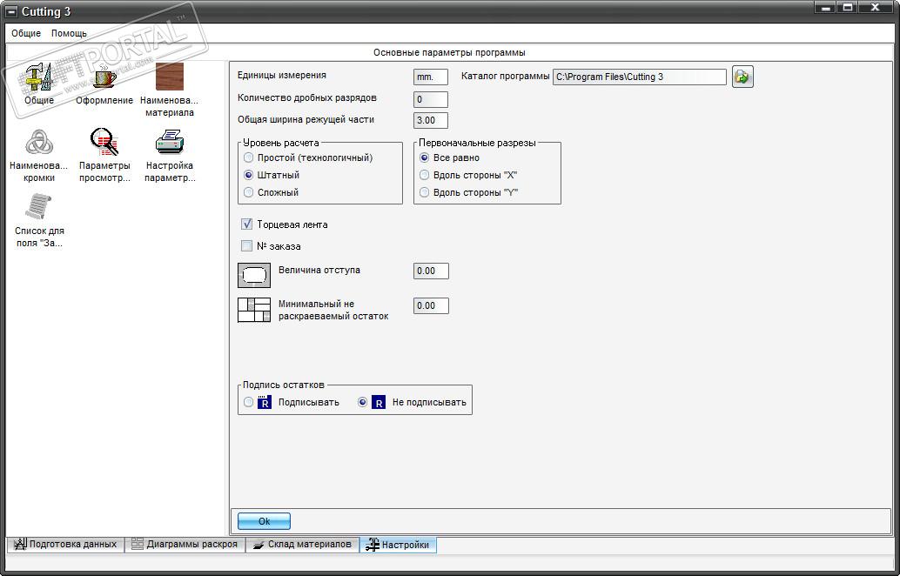Click the R icon next to Подписывать
The image size is (900, 576).
point(264,402)
